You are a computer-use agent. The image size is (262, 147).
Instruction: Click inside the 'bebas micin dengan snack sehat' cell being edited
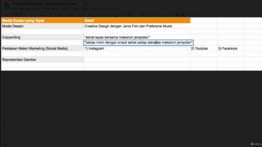[x=138, y=42]
